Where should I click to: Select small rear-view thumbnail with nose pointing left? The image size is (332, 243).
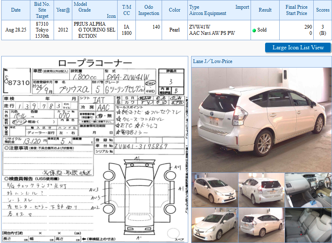[261, 190]
